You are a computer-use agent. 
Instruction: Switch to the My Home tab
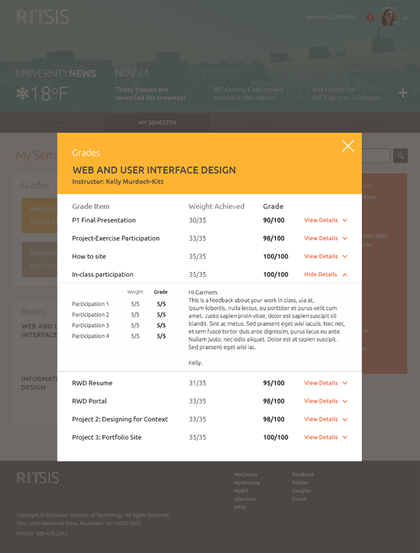52,122
